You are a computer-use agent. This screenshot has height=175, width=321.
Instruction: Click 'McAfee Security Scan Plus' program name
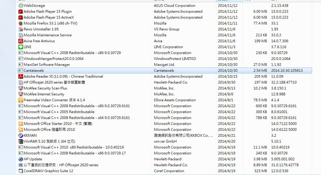(x=45, y=88)
